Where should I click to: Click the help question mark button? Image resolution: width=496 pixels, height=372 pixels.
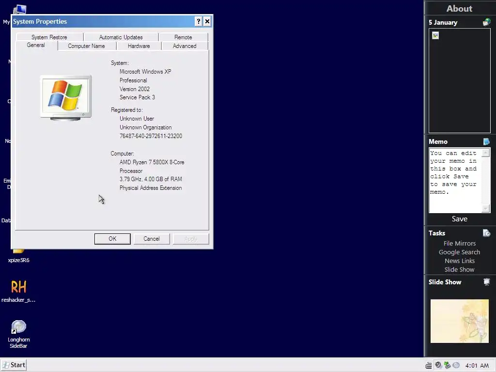click(198, 21)
